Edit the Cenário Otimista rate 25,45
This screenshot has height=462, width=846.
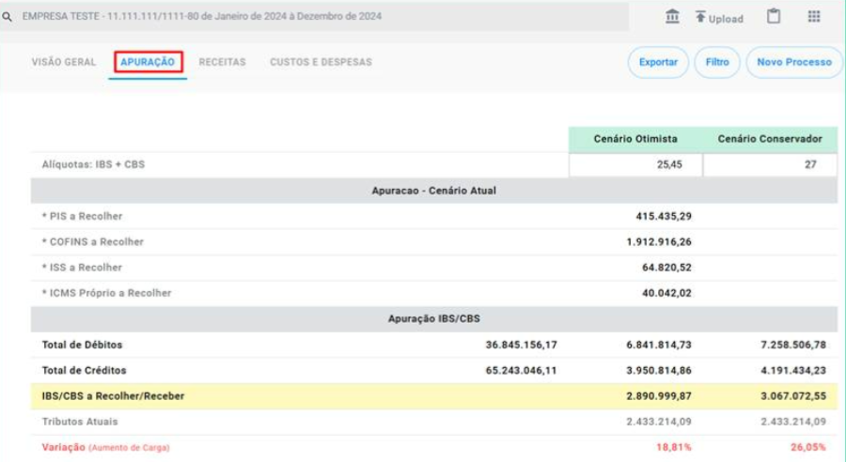(635, 164)
